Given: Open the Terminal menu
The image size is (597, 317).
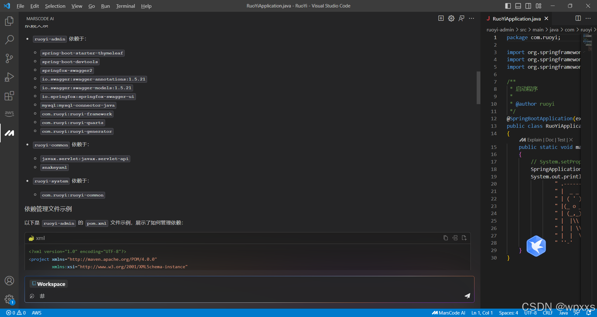Looking at the screenshot, I should click(125, 6).
